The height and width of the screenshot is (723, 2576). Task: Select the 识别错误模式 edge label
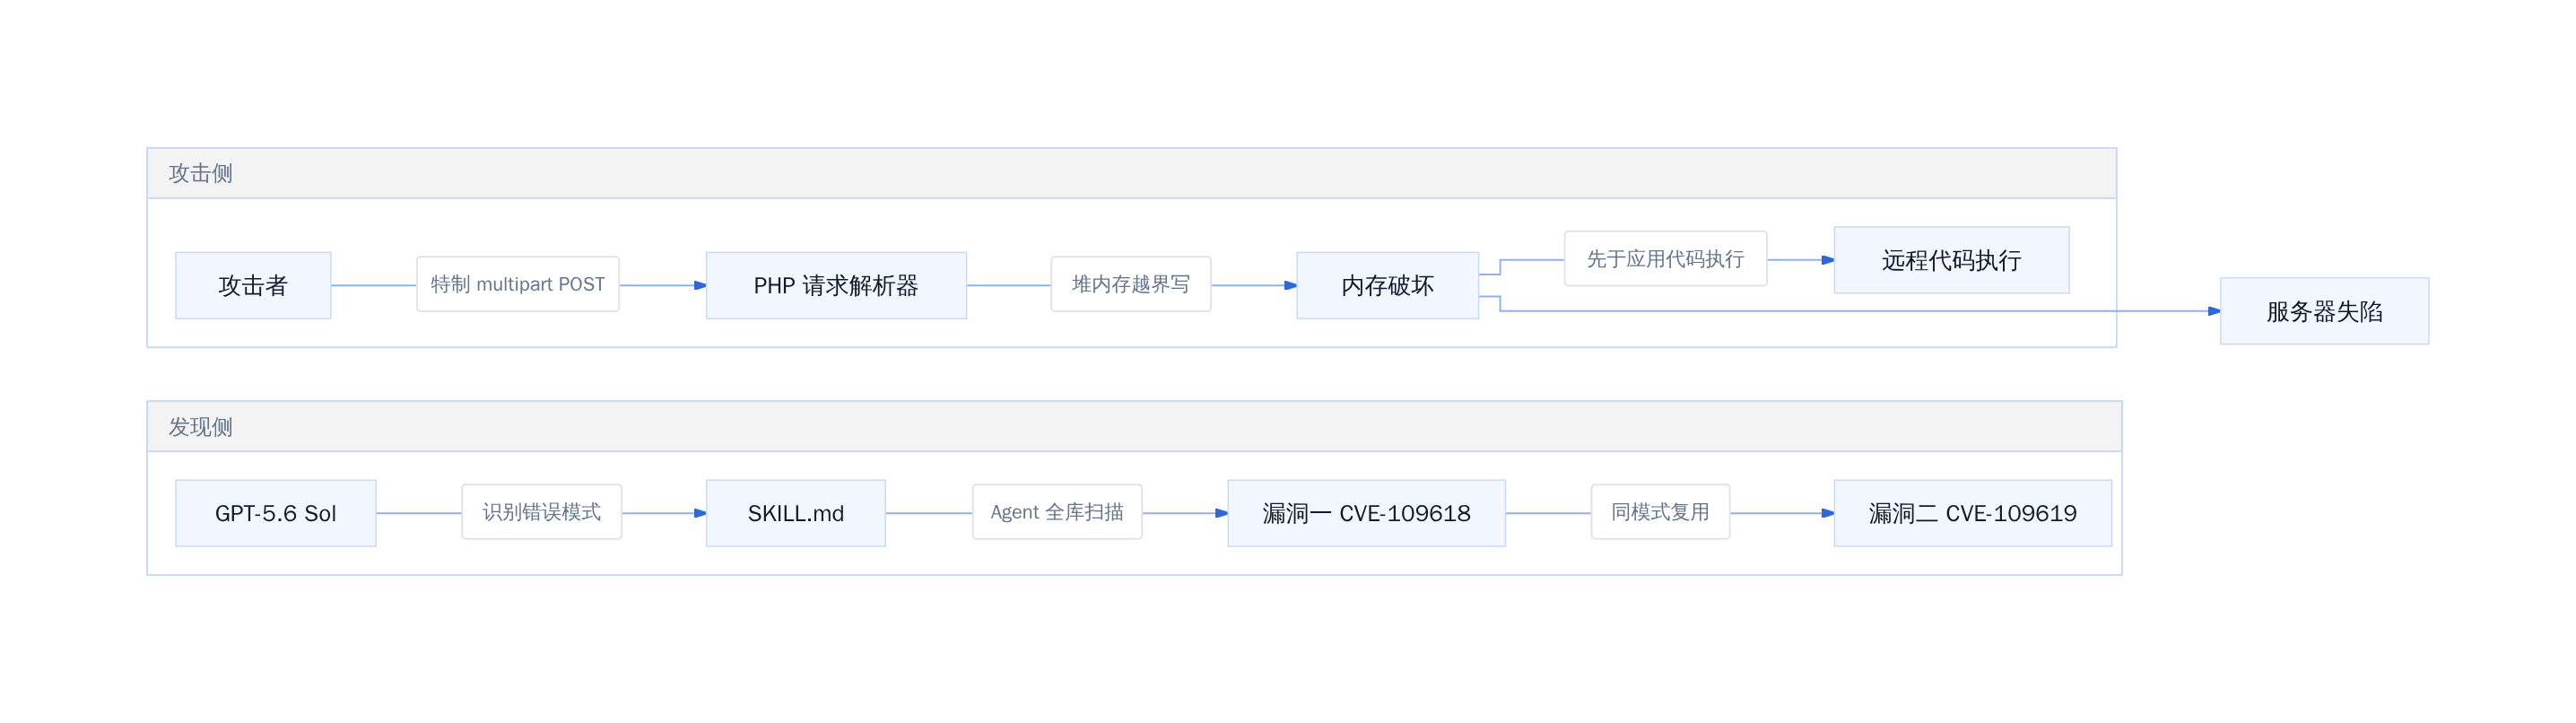pos(542,512)
